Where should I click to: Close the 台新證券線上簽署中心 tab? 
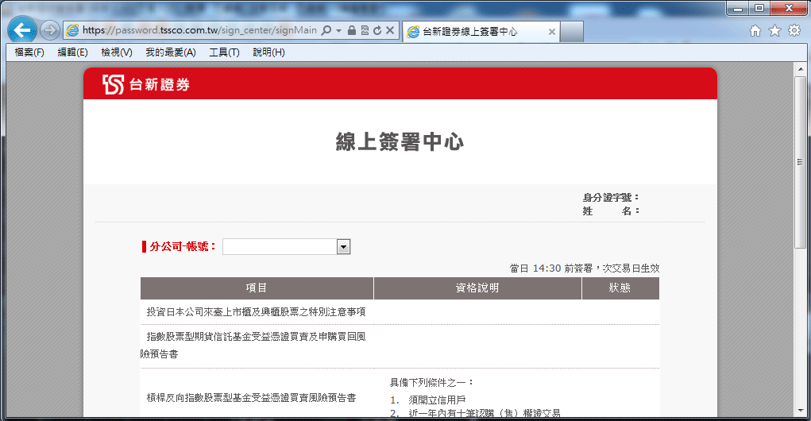[x=552, y=32]
